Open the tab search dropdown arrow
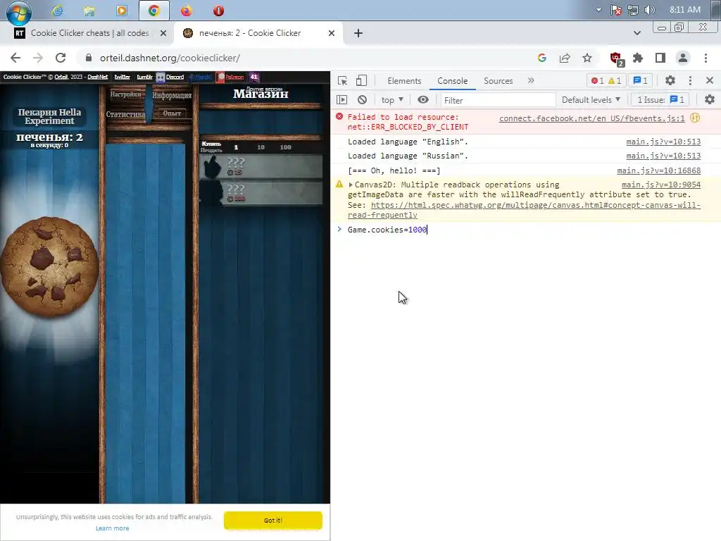 (637, 33)
